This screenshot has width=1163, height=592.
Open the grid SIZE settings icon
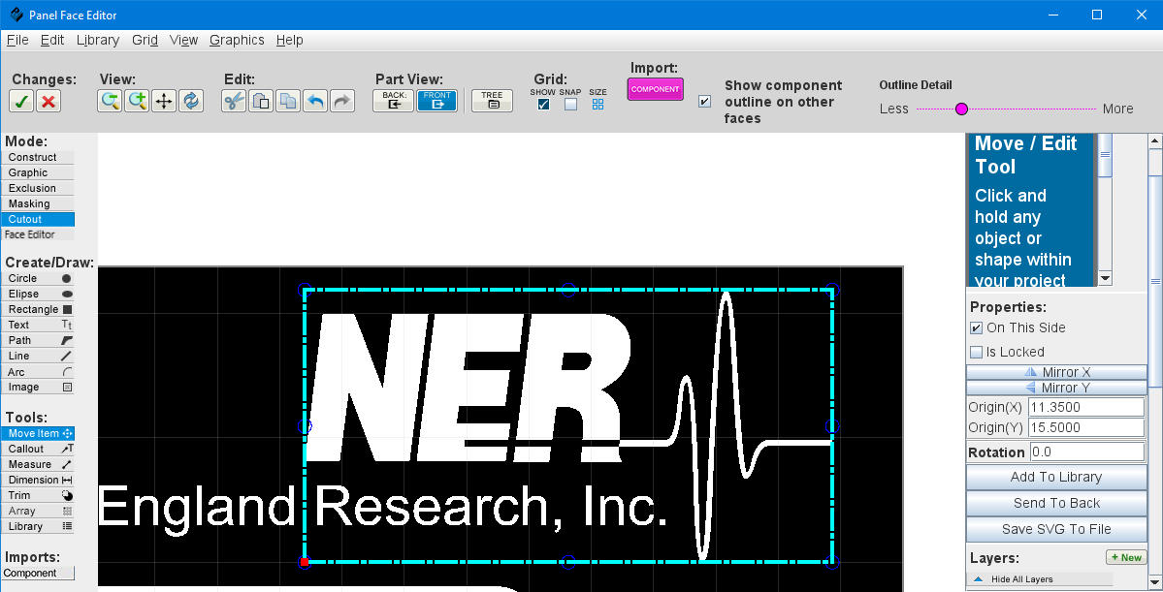(x=598, y=105)
